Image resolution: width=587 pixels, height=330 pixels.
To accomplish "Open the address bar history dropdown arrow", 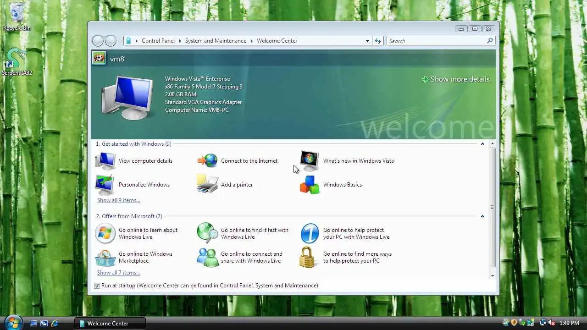I will [367, 41].
